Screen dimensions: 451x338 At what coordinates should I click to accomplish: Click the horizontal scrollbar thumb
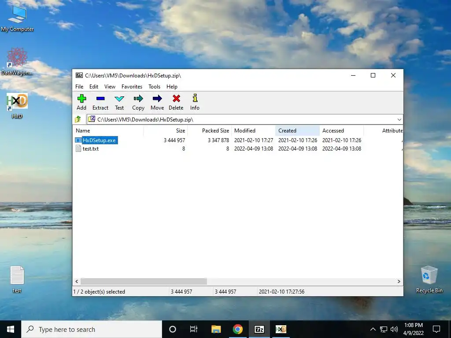[144, 281]
